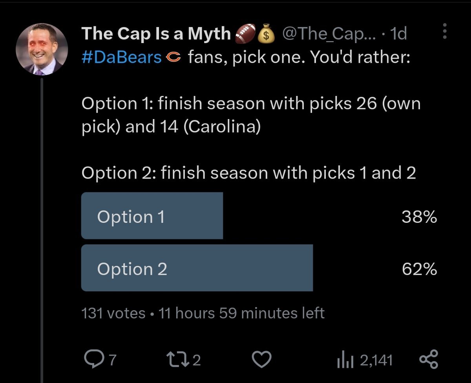Open the #DaBears hashtag link
471x383 pixels.
click(x=121, y=58)
